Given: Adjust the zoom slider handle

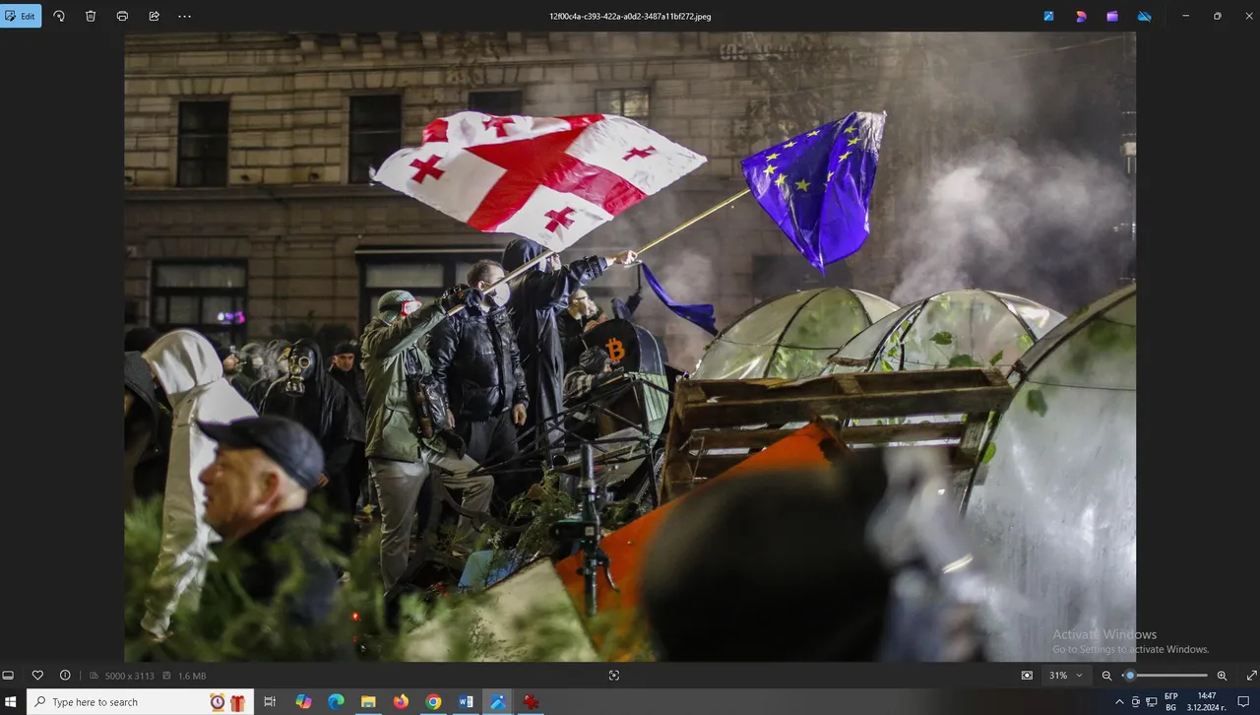Looking at the screenshot, I should [x=1130, y=676].
